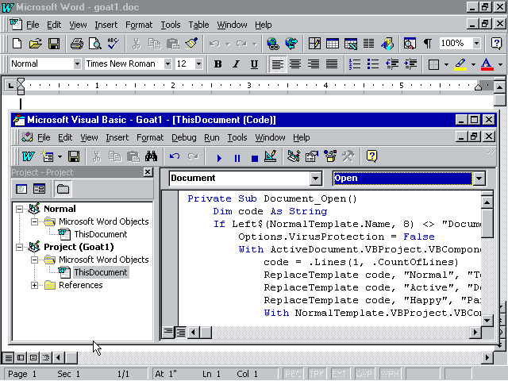Open the Project Explorer icon
The height and width of the screenshot is (381, 508).
(294, 156)
